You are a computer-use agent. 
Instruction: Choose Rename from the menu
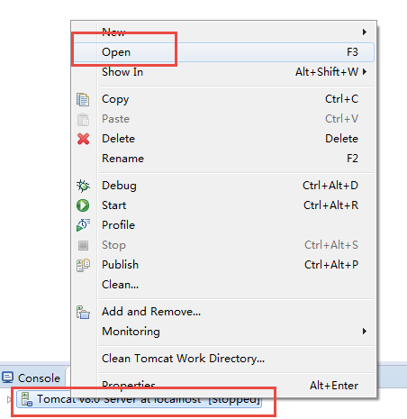(223, 159)
